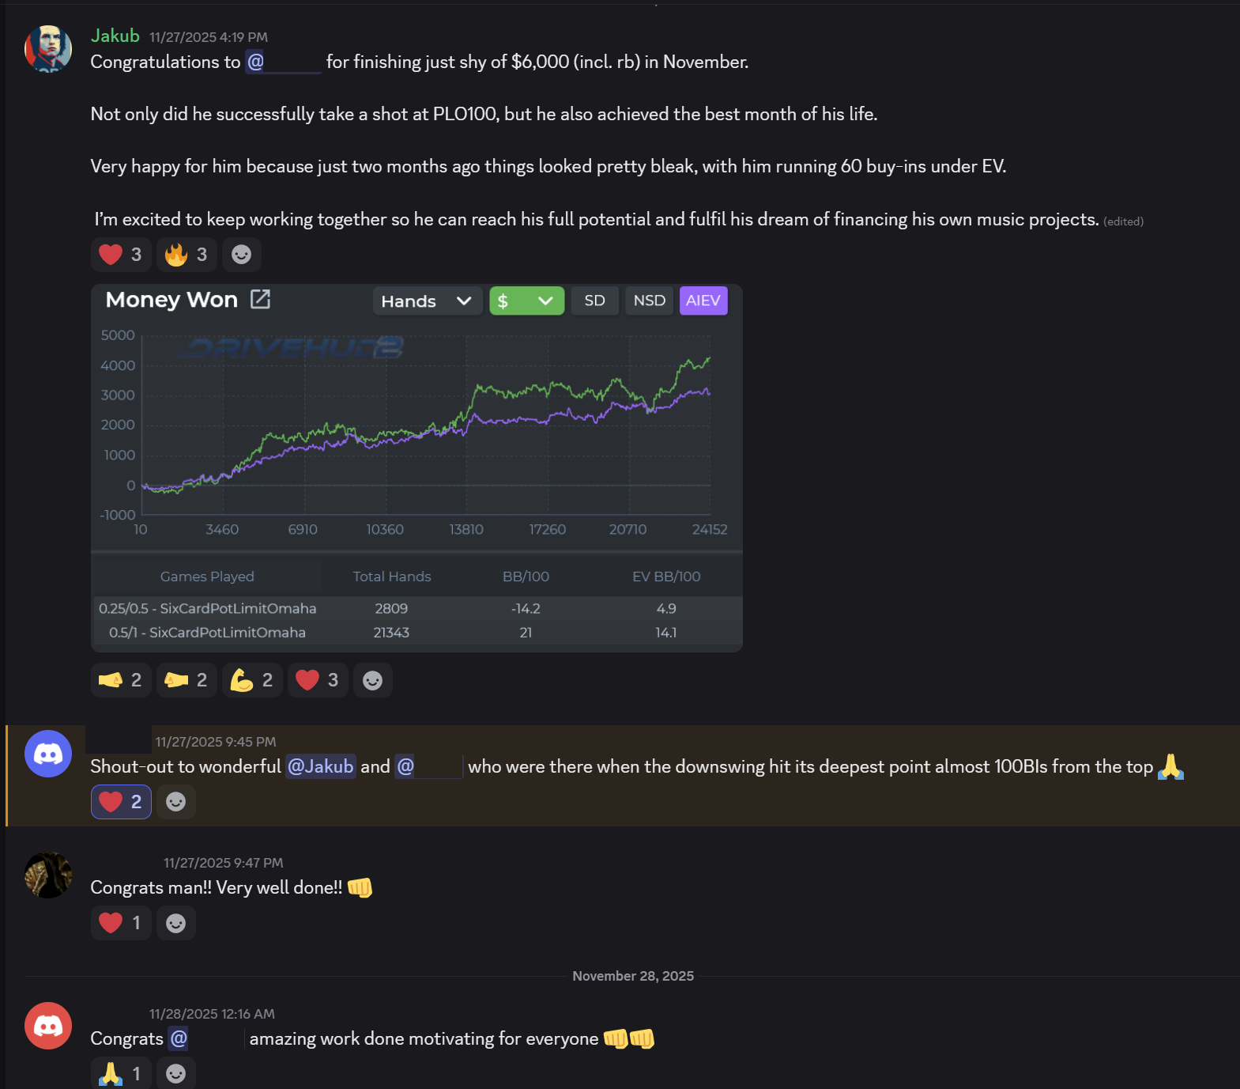Expand the green dollar currency dropdown
The width and height of the screenshot is (1240, 1089).
[526, 301]
